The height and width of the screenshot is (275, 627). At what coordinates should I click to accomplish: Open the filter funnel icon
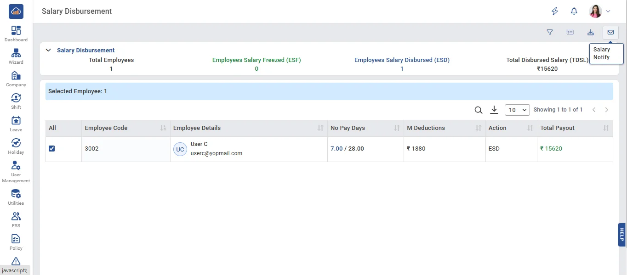tap(550, 32)
